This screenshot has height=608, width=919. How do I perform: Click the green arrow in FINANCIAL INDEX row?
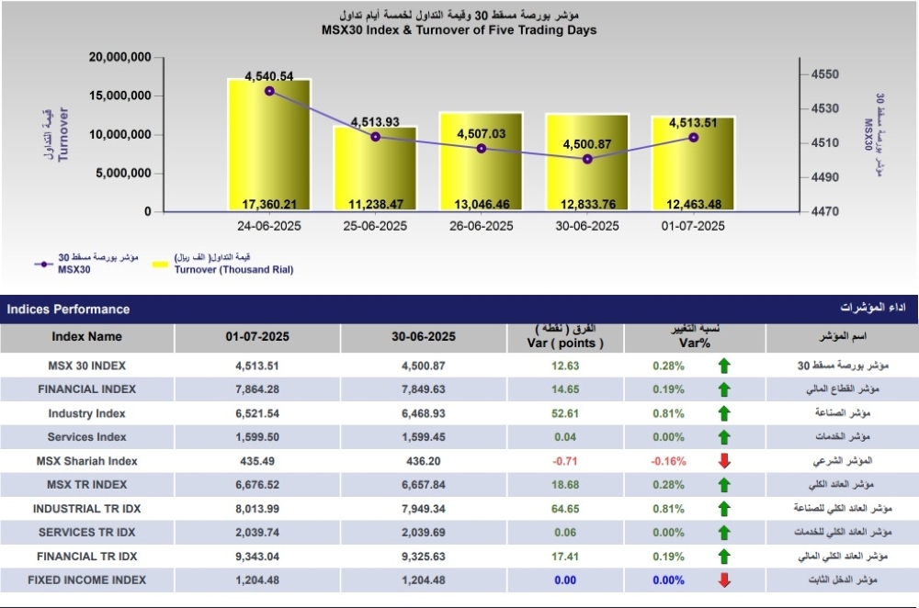tap(724, 389)
